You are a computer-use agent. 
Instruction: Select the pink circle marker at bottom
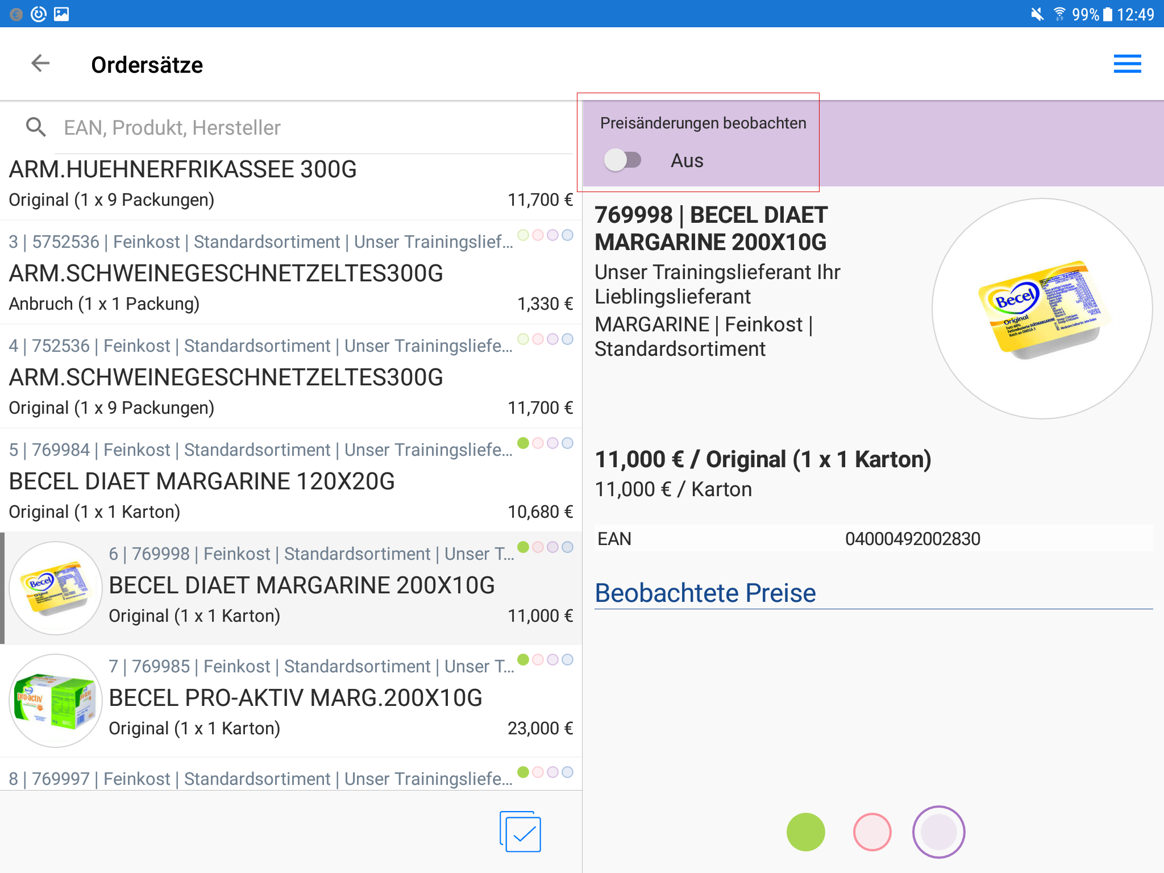872,832
